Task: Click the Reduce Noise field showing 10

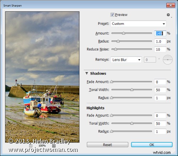Action: click(x=160, y=49)
